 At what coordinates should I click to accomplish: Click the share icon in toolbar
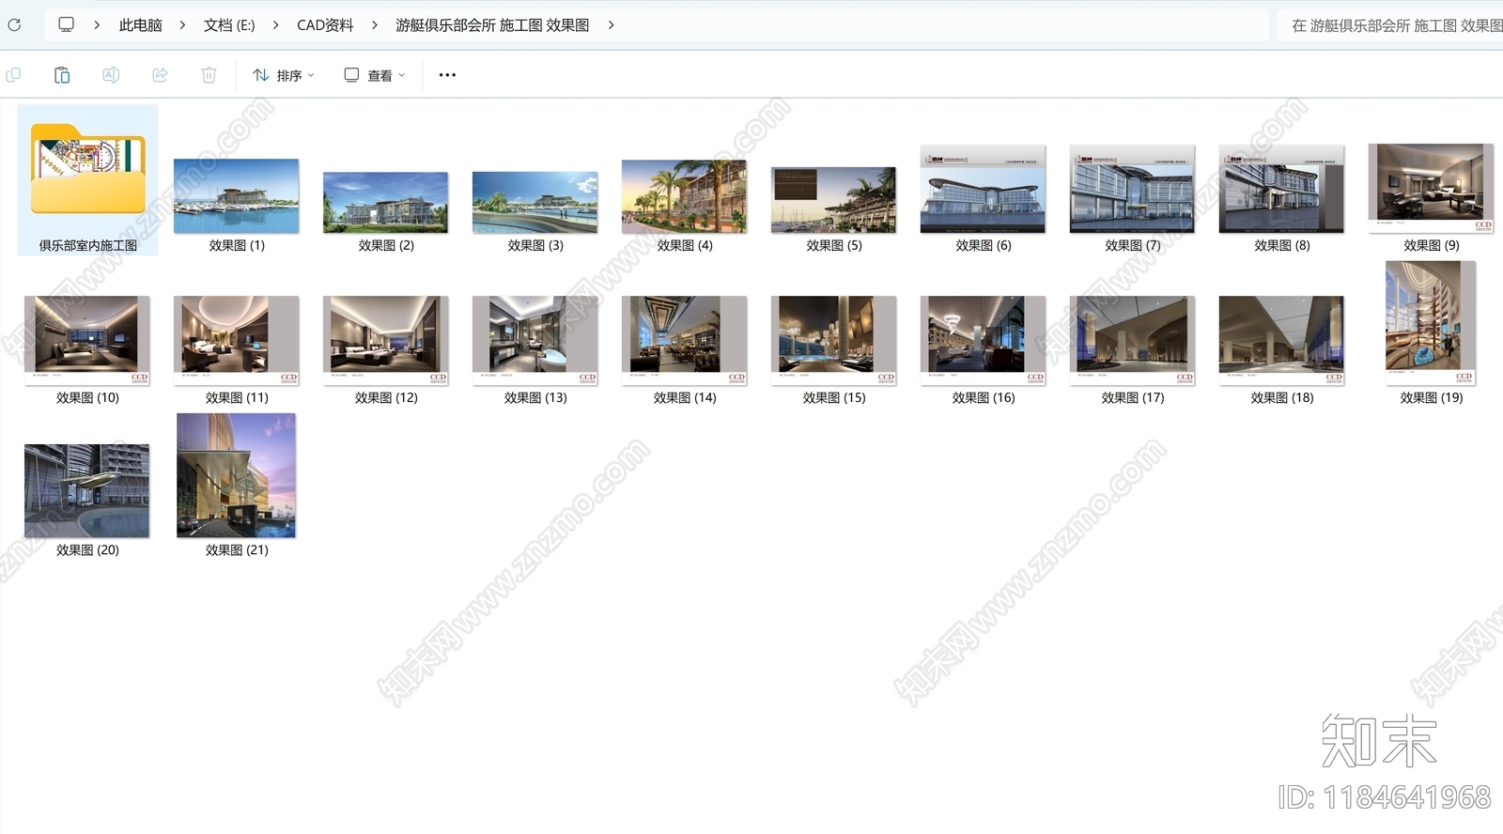point(160,75)
